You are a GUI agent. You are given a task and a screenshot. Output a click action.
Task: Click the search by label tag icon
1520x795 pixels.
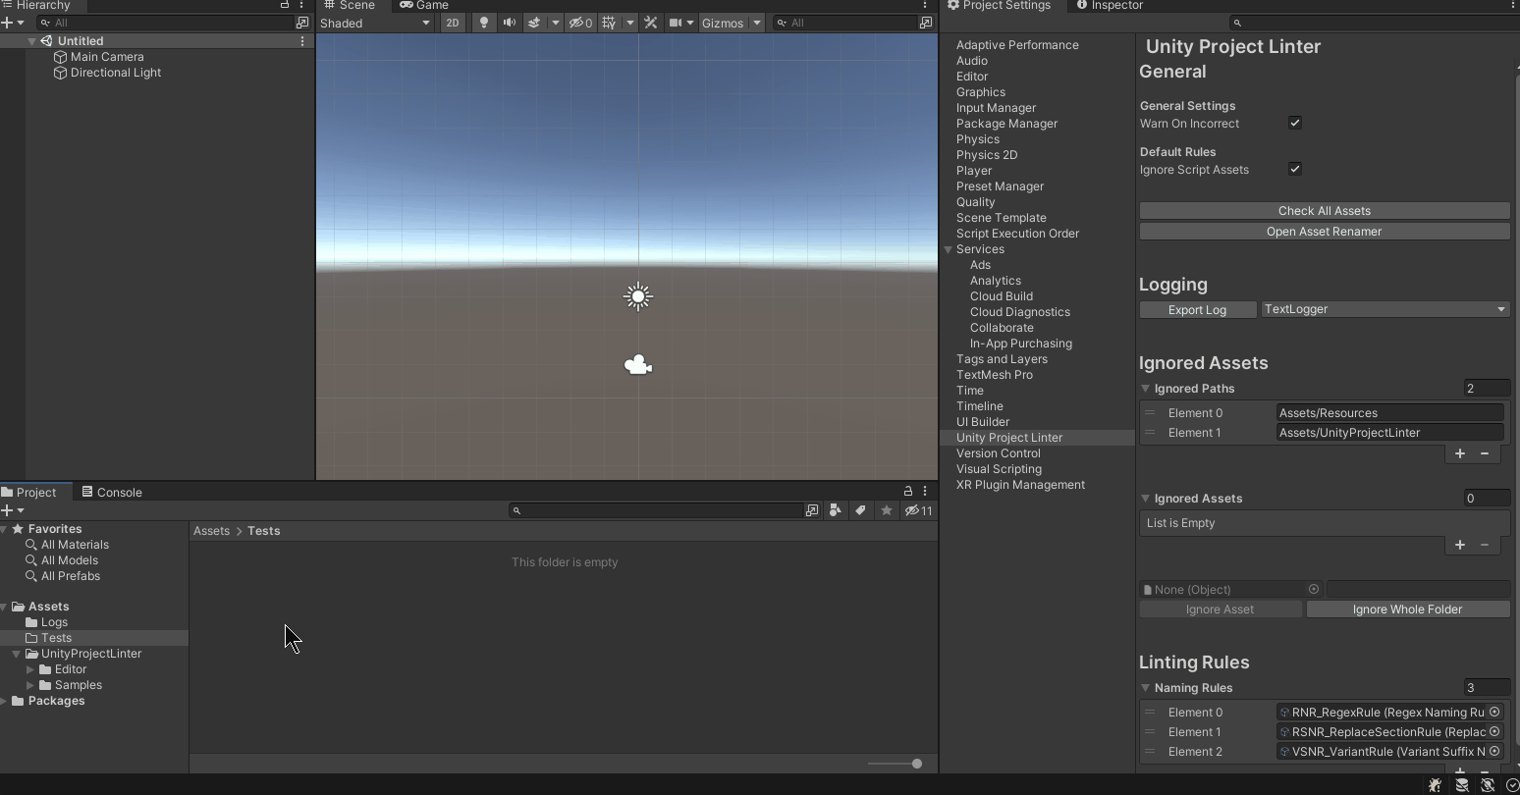click(x=860, y=510)
